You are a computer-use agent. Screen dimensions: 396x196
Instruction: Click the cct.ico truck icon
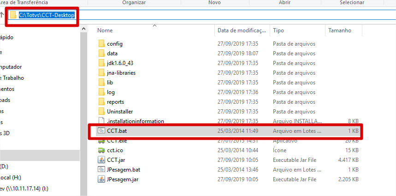coord(101,150)
